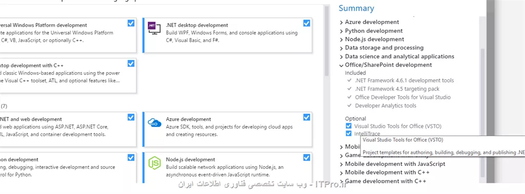Expand Mobile development with C++ summary
This screenshot has height=194, width=525.
[341, 173]
